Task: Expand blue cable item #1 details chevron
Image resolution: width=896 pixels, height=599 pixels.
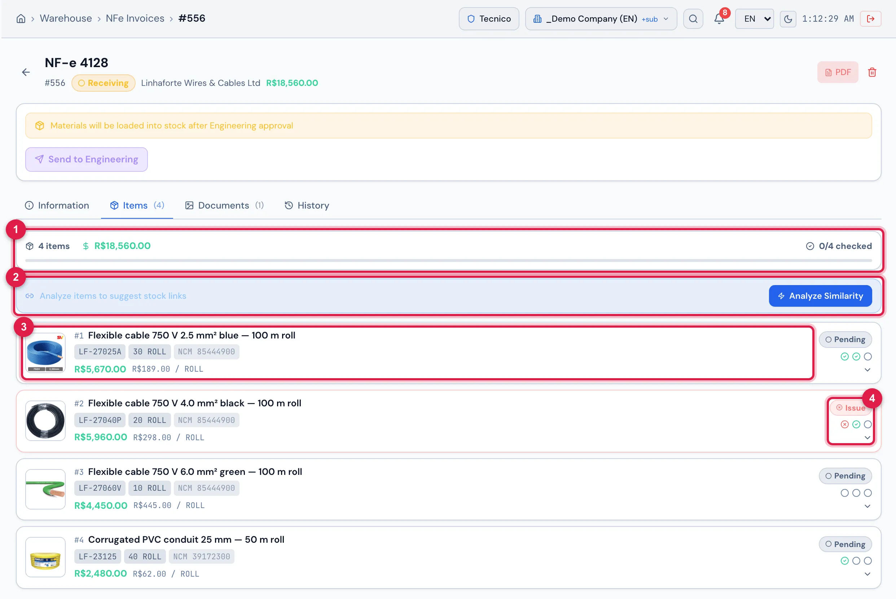Action: click(x=868, y=370)
